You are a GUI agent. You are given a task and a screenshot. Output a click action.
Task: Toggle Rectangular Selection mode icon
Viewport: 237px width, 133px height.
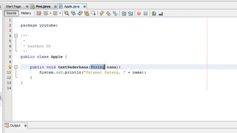(x=93, y=13)
